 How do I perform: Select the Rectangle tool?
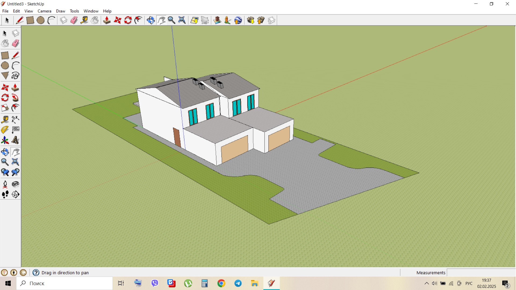tap(5, 55)
